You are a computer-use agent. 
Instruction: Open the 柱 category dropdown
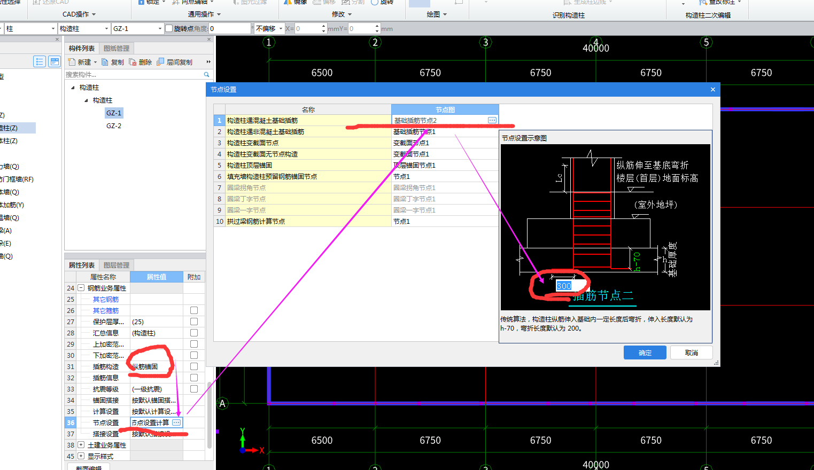(53, 28)
